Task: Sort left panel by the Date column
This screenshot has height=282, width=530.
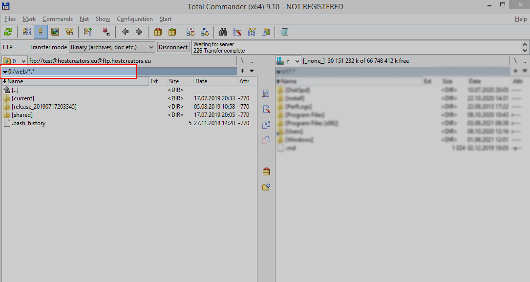Action: (215, 81)
